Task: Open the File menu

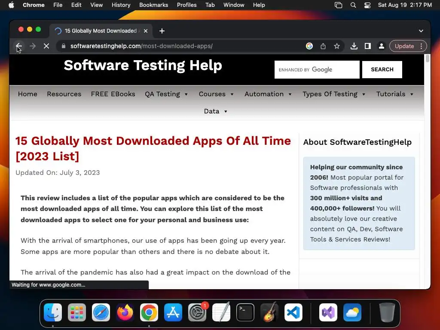Action: click(58, 5)
